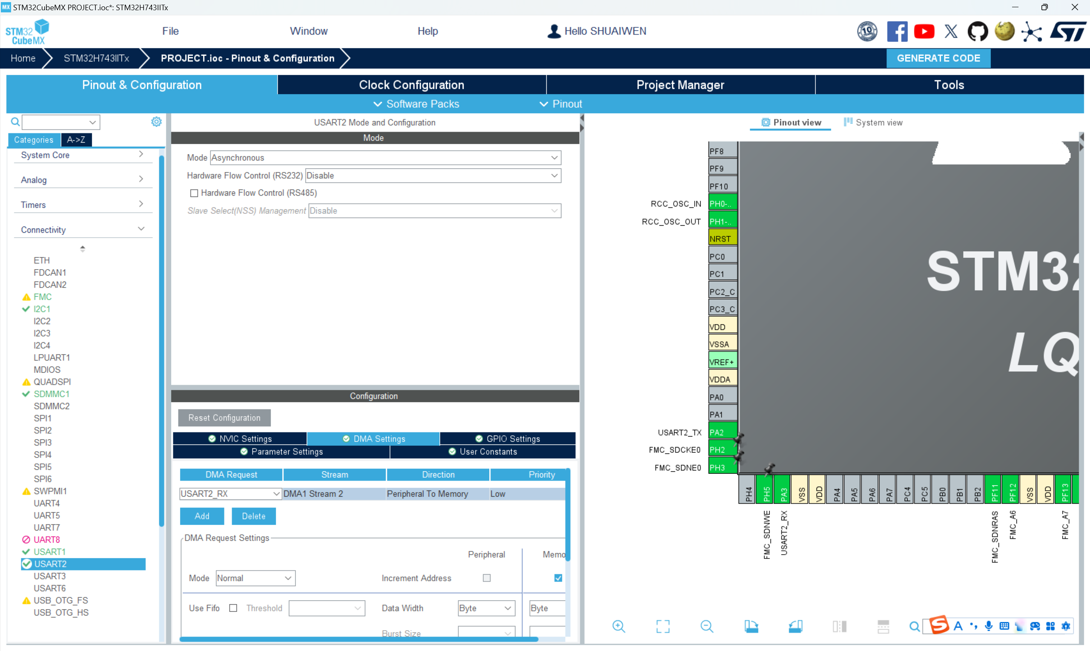Screen dimensions: 1090x651
Task: Open the Peripheral Data Width dropdown
Action: pos(486,608)
